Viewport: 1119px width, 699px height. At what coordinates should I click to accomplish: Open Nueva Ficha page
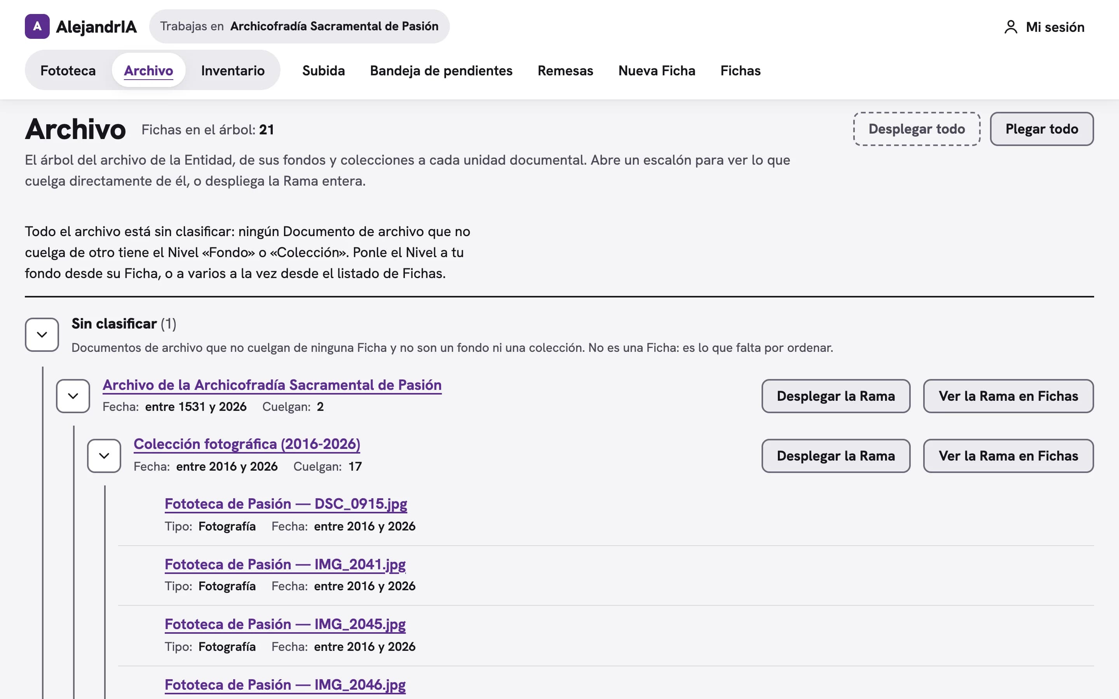657,70
